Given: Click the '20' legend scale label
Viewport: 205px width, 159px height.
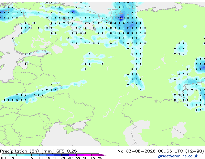Looking at the screenshot, I should [55, 158].
